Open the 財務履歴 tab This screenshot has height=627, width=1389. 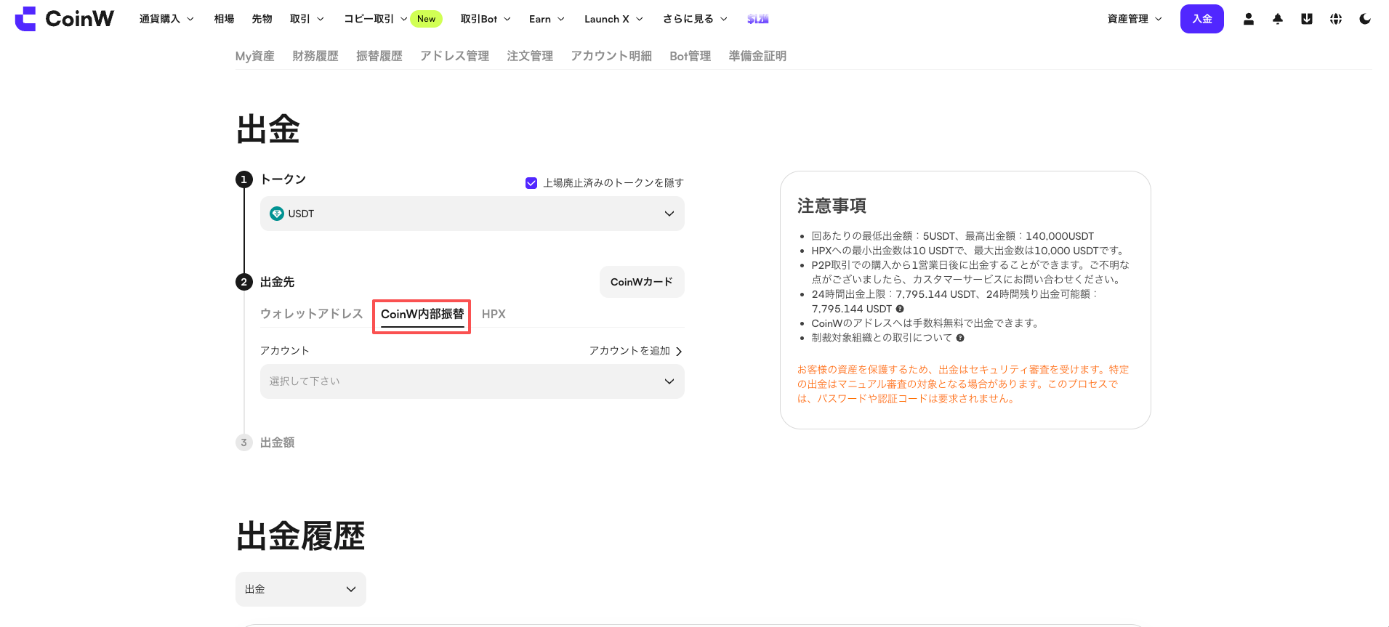coord(315,56)
